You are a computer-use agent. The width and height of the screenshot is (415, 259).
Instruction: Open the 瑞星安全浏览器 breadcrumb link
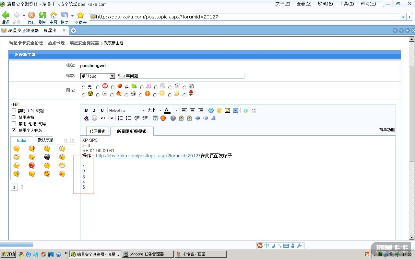click(x=84, y=43)
